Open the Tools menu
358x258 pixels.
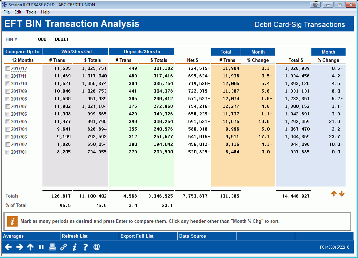(31, 12)
